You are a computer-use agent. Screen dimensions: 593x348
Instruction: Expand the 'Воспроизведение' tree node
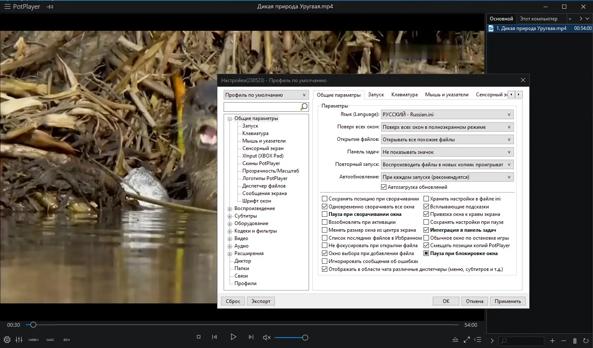tap(229, 209)
